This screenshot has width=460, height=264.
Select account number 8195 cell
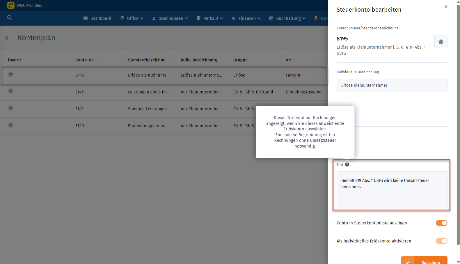(79, 75)
